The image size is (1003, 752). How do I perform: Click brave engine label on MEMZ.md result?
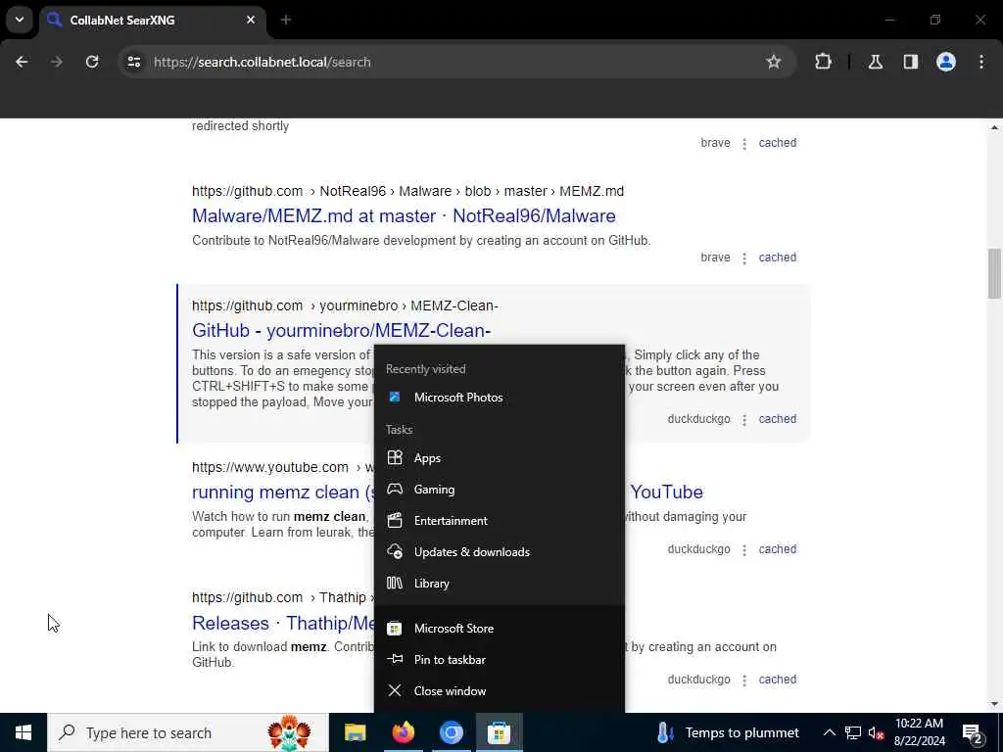(715, 258)
